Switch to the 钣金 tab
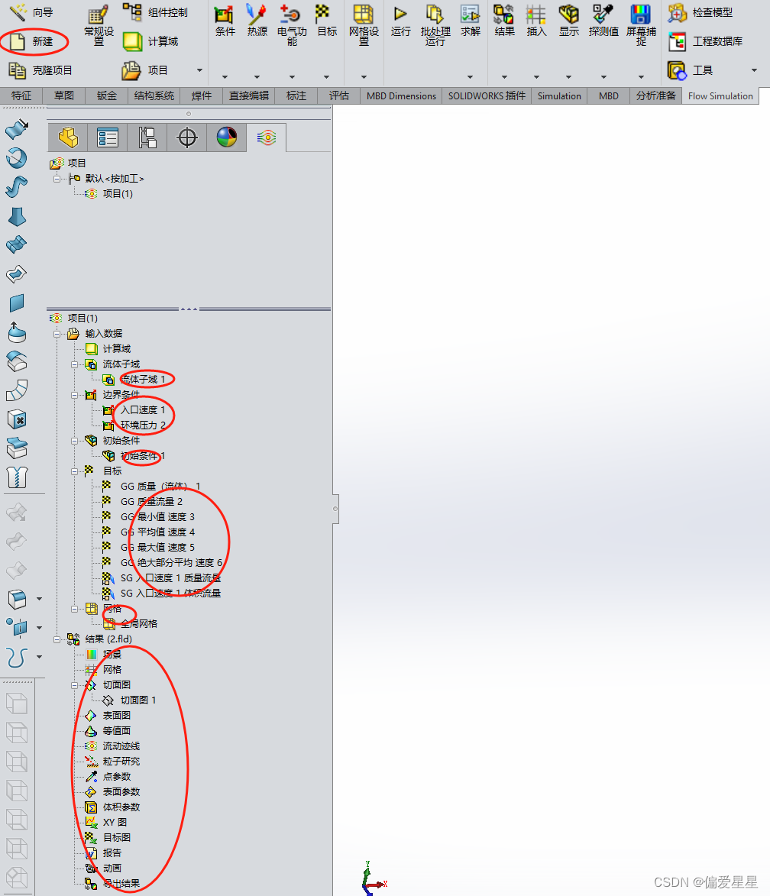Viewport: 770px width, 896px height. click(x=106, y=95)
